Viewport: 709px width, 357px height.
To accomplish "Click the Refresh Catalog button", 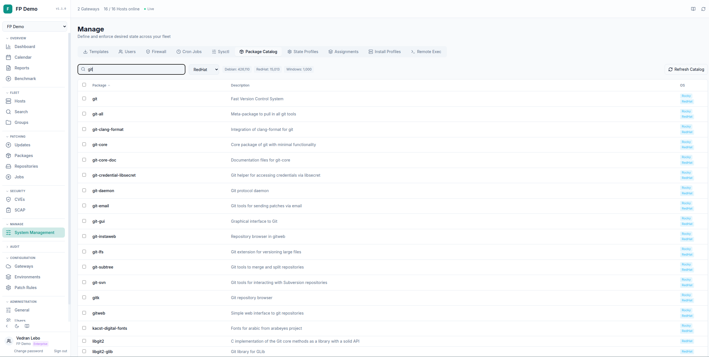I will point(686,69).
